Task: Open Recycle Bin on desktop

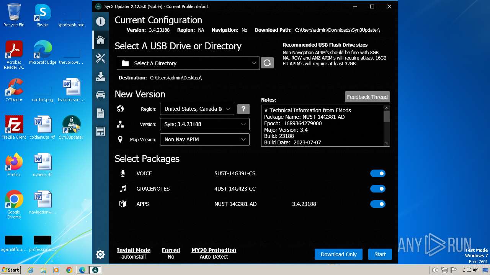Action: coord(14,15)
